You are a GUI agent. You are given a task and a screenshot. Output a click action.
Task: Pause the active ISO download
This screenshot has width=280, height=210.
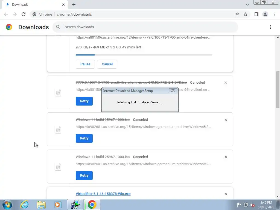click(85, 64)
